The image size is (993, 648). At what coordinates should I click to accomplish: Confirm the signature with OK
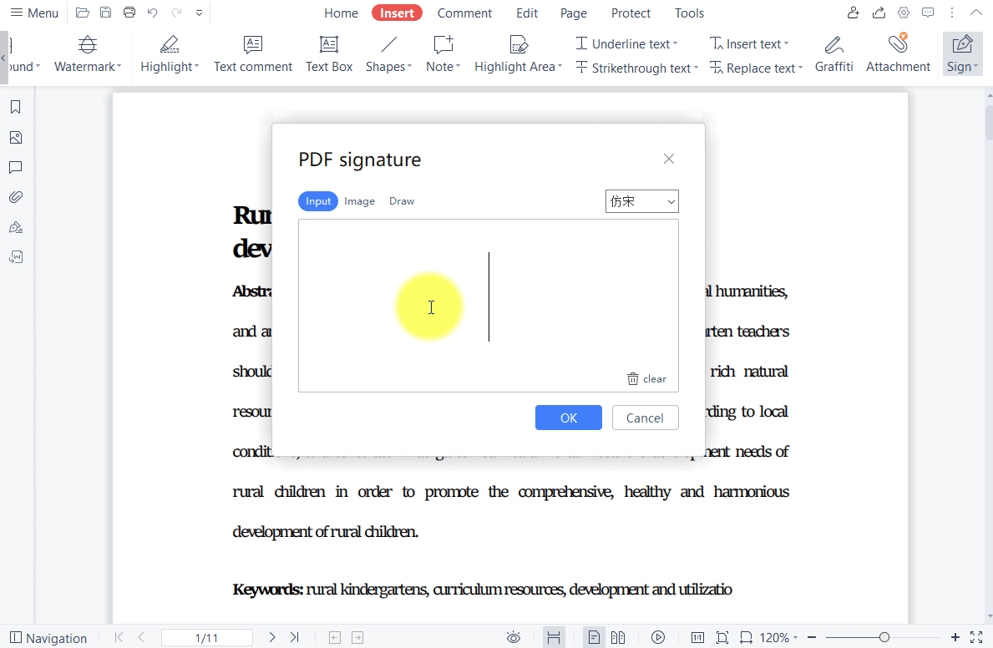tap(569, 418)
